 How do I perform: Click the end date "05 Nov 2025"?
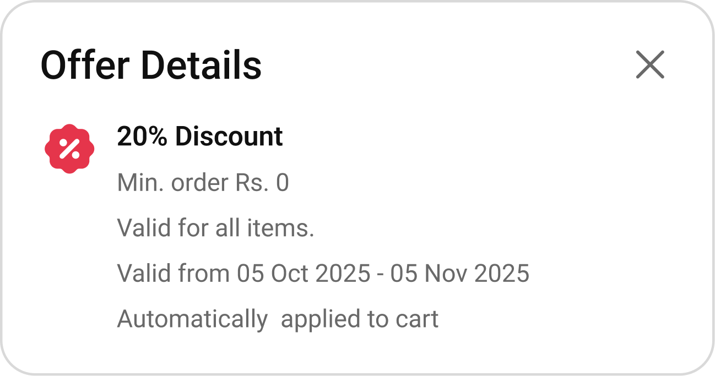(459, 274)
